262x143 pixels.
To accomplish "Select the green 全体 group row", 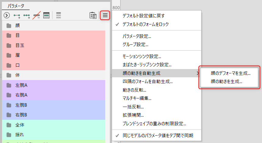I will click(x=53, y=125).
